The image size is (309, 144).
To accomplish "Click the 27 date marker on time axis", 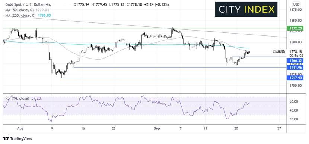I will (279, 129).
